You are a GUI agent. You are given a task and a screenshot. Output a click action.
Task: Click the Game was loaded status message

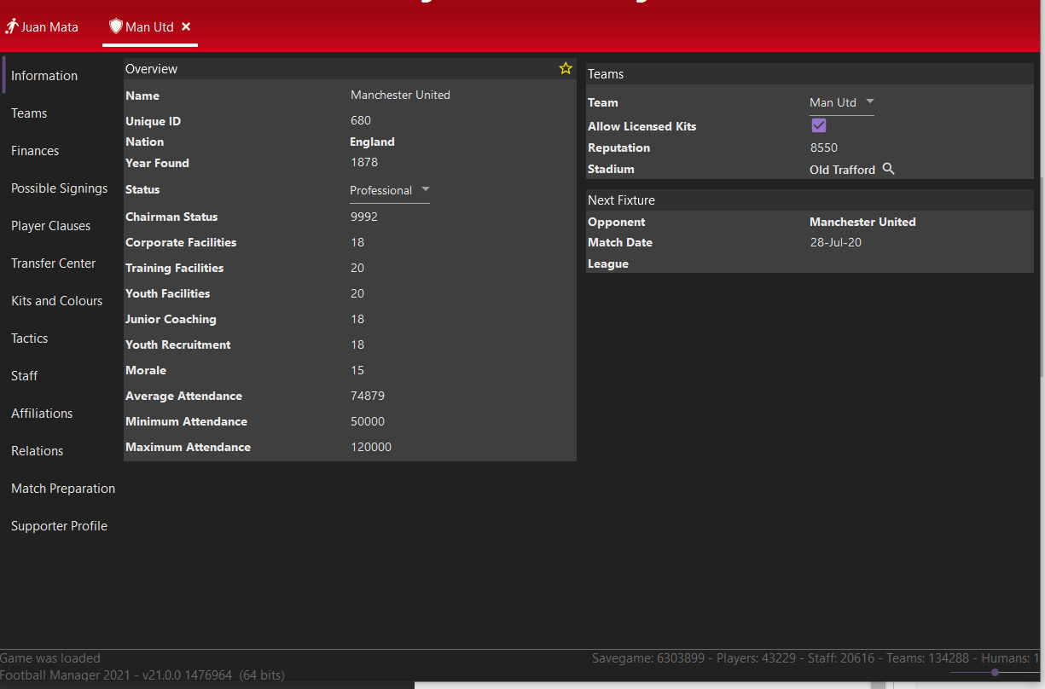click(50, 658)
